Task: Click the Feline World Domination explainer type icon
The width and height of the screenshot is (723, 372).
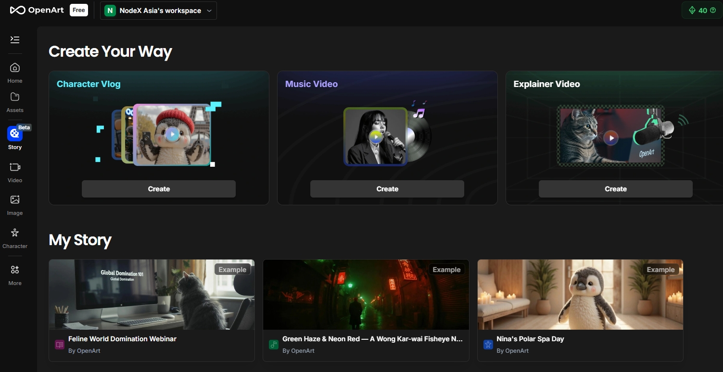Action: [60, 345]
